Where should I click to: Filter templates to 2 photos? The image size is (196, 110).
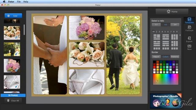(x=156, y=32)
